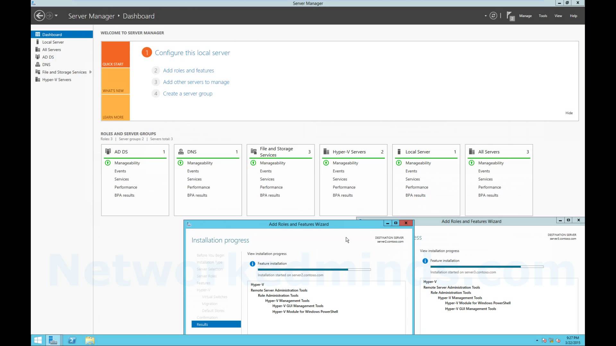Screen dimensions: 616x346
Task: Select Results step in server2 wizard
Action: click(x=216, y=324)
